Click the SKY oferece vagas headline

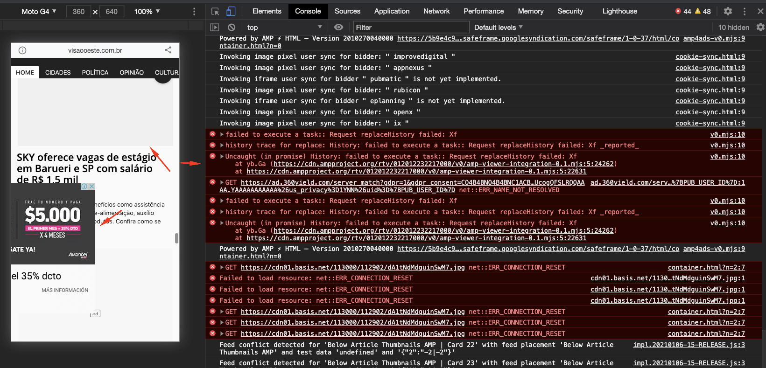(x=86, y=168)
